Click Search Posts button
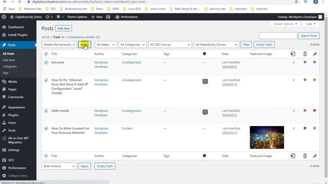This screenshot has width=328, height=184. pos(309,36)
